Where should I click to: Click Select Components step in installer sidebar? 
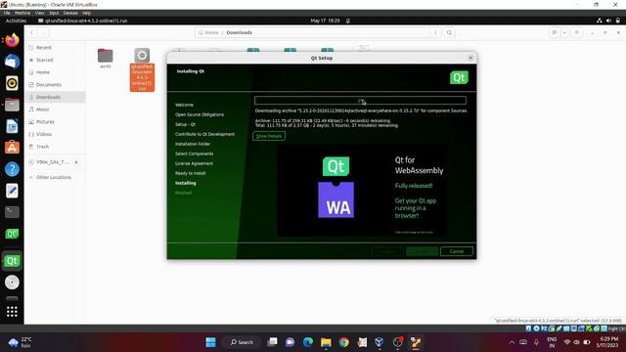pyautogui.click(x=194, y=154)
